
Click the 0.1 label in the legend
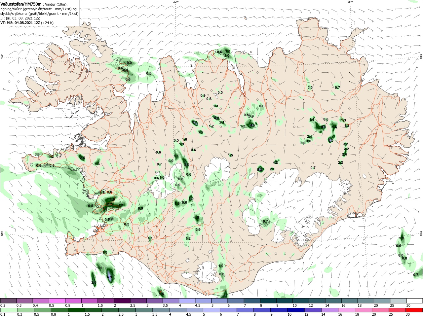pos(3,314)
